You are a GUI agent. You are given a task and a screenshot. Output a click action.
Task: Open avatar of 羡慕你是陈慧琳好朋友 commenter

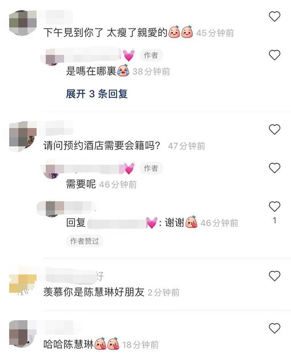(x=23, y=281)
